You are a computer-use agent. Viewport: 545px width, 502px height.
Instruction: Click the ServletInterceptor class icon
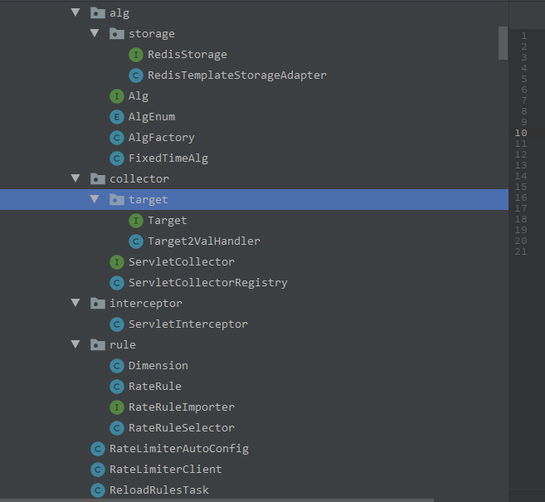[x=117, y=324]
